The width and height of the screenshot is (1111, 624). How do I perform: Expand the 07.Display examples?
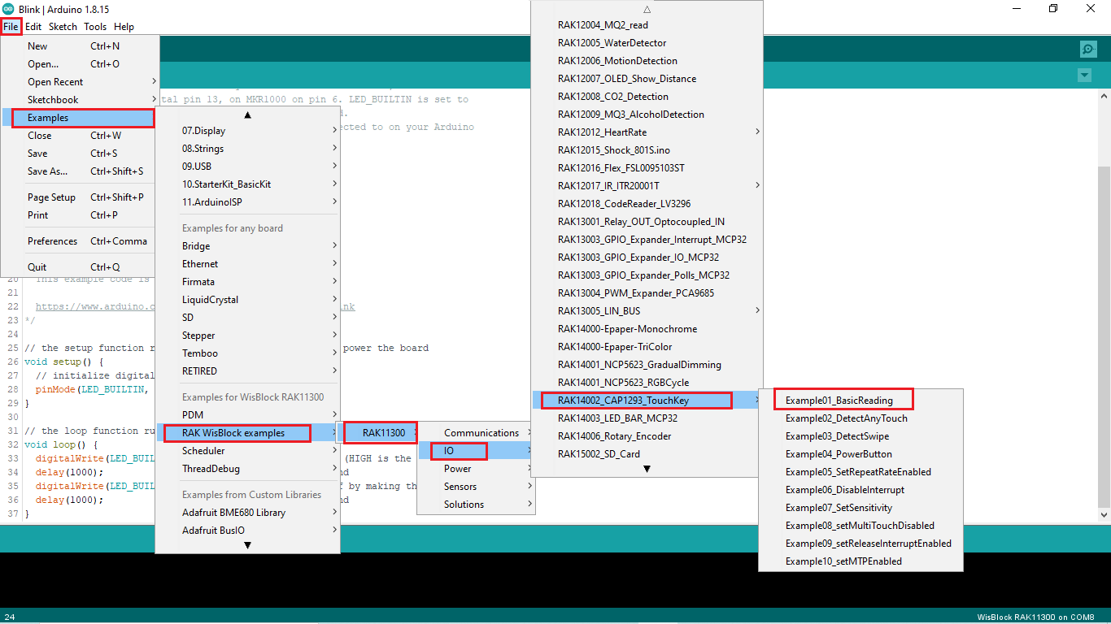[x=247, y=131]
